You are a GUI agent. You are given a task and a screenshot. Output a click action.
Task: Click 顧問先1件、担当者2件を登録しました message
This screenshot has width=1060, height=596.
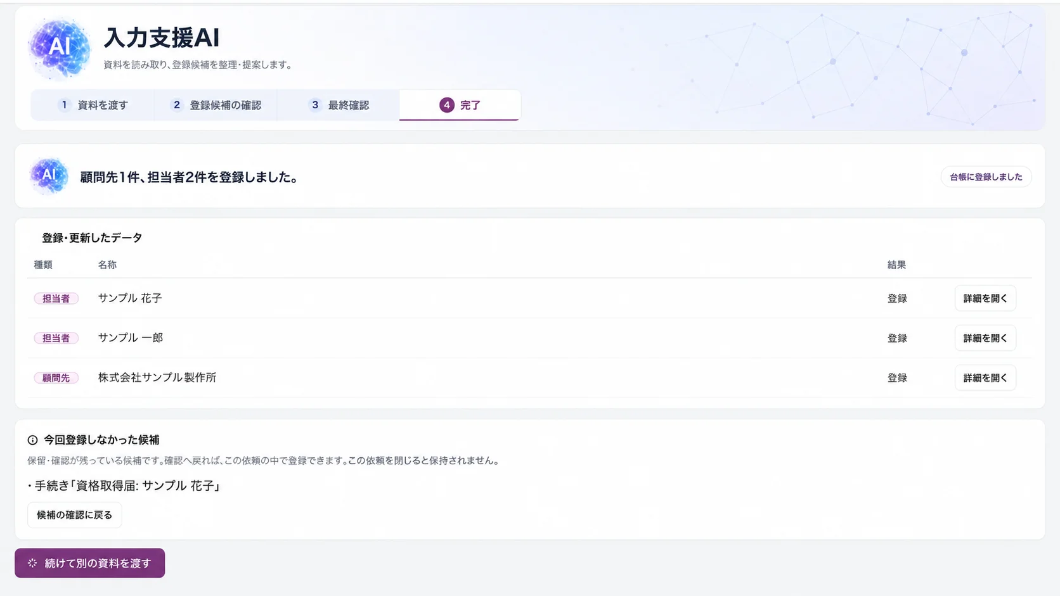[189, 177]
